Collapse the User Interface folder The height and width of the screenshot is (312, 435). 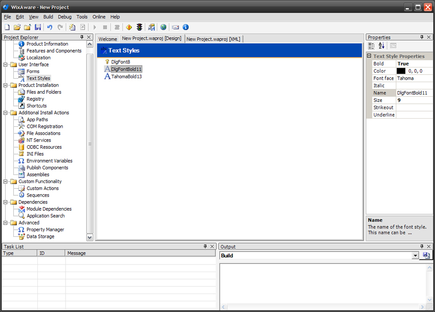point(5,64)
